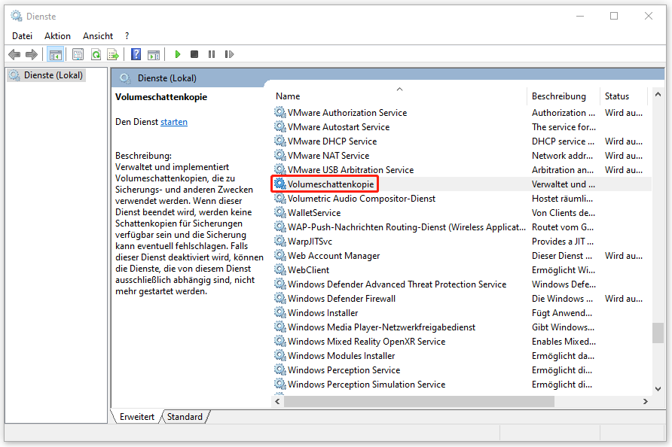Click the Back arrow toolbar icon
The width and height of the screenshot is (672, 447).
[14, 54]
